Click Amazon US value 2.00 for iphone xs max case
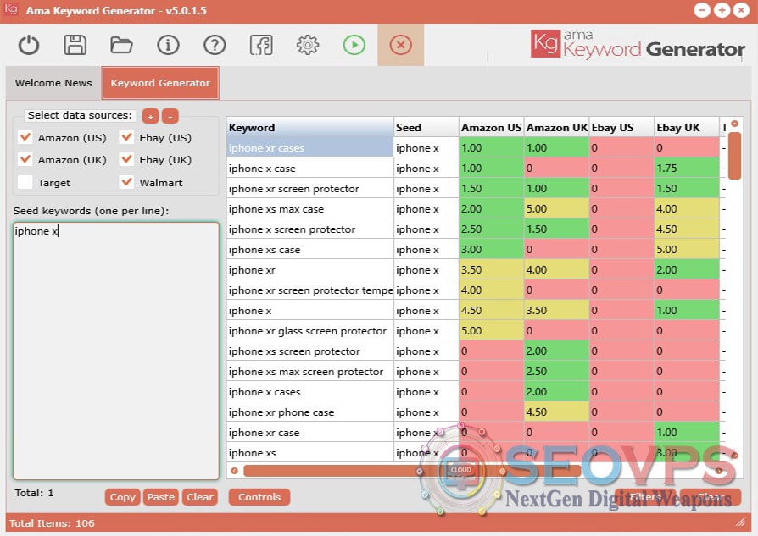This screenshot has height=536, width=758. 491,208
